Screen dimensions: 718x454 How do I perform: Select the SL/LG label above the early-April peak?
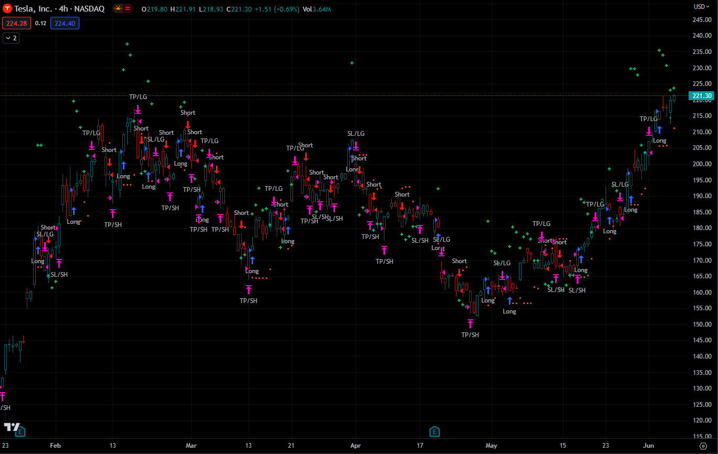356,134
